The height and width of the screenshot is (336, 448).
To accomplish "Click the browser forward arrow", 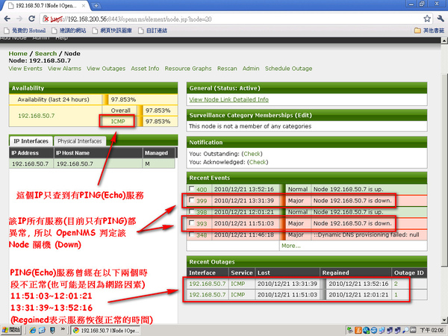I will [x=19, y=19].
